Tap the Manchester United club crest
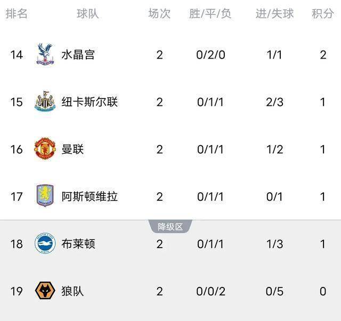341x321 pixels. point(45,149)
